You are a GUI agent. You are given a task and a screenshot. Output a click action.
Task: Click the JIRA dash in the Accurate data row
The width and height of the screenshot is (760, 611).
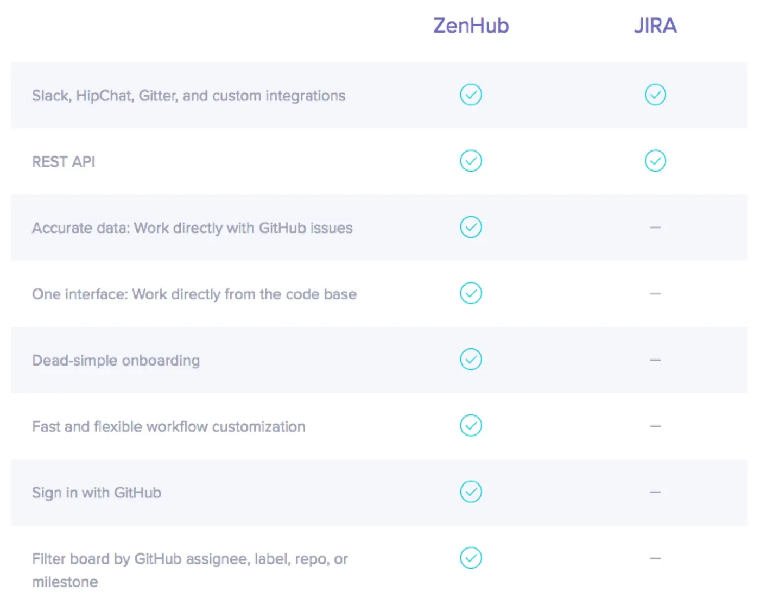coord(655,228)
